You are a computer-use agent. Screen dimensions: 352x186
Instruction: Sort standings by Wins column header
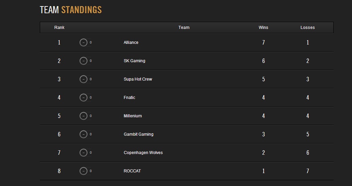point(263,27)
